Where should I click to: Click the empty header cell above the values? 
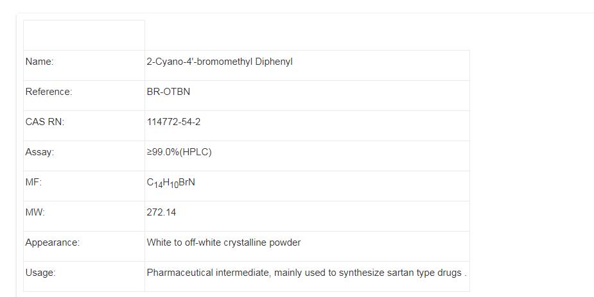(x=307, y=35)
